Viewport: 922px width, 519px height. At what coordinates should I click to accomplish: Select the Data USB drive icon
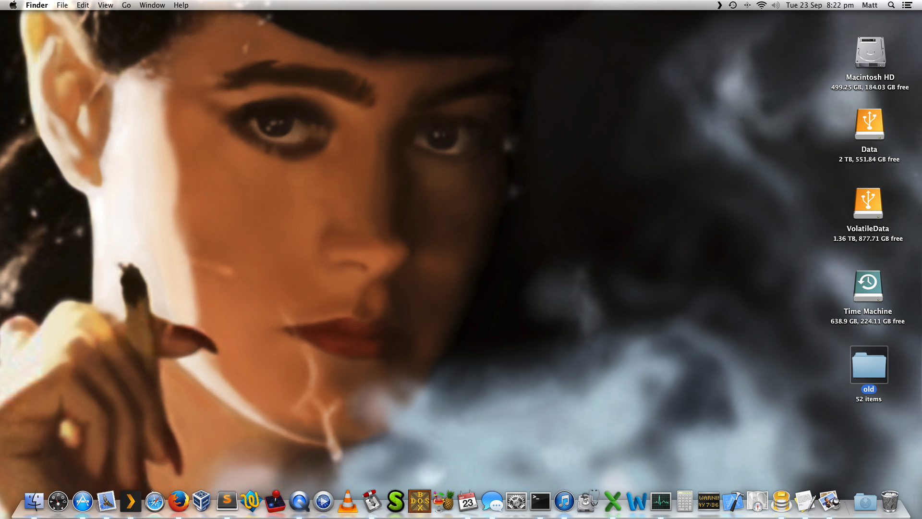pyautogui.click(x=869, y=124)
